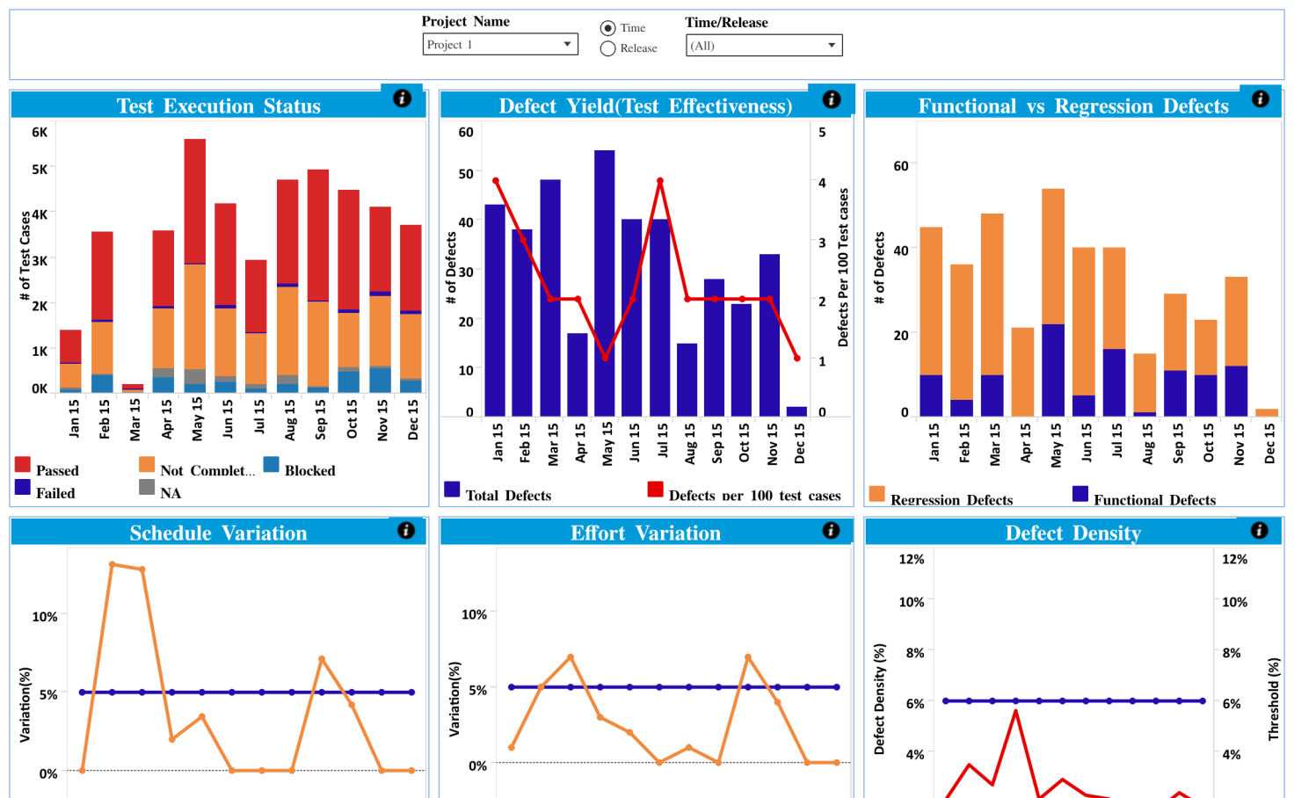Open info icon on Test Execution Status
Image resolution: width=1294 pixels, height=798 pixels.
[403, 98]
